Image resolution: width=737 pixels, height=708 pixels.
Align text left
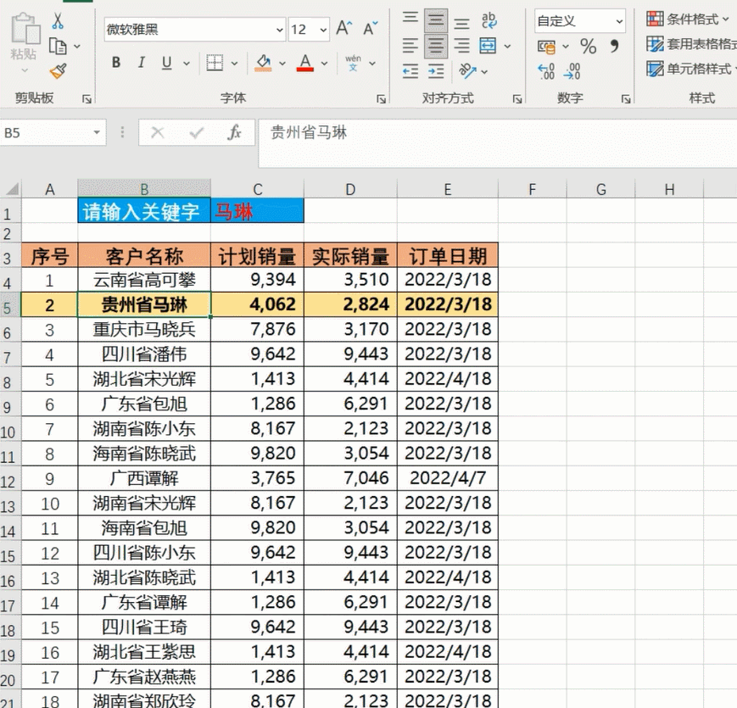[x=410, y=46]
